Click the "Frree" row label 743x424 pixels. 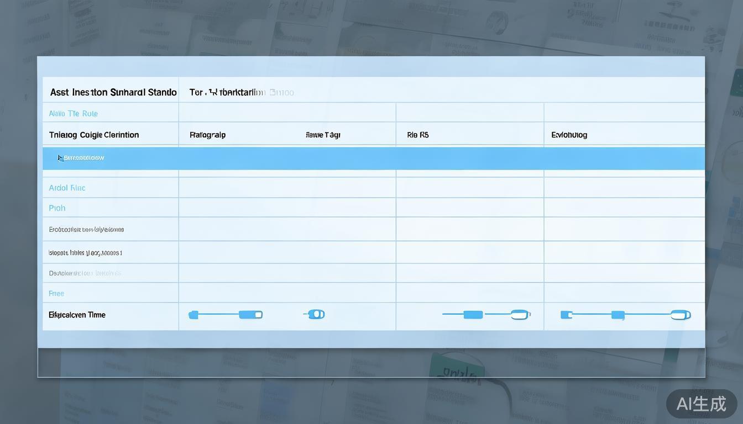pyautogui.click(x=56, y=294)
